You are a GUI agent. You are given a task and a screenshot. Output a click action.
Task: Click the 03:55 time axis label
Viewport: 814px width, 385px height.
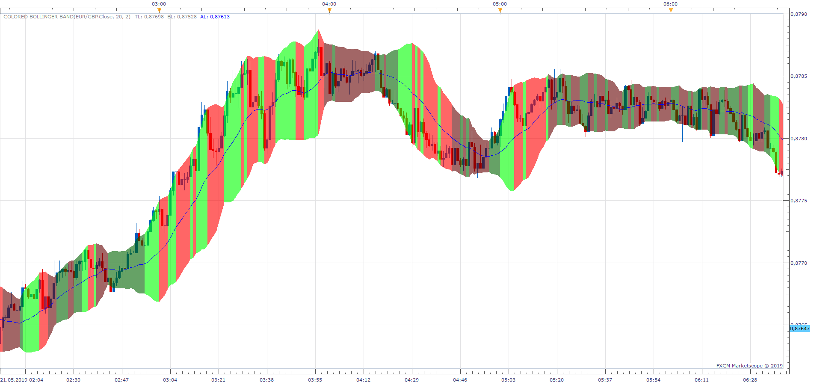[315, 380]
